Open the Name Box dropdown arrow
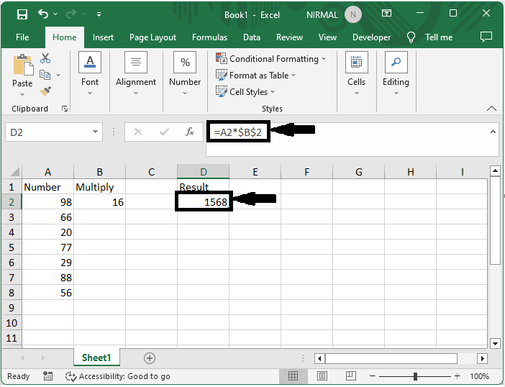Viewport: 505px width, 387px height. [96, 132]
